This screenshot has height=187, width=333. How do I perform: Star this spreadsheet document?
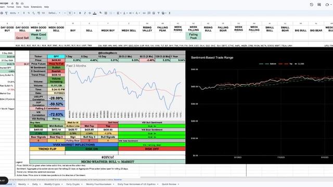pos(12,4)
